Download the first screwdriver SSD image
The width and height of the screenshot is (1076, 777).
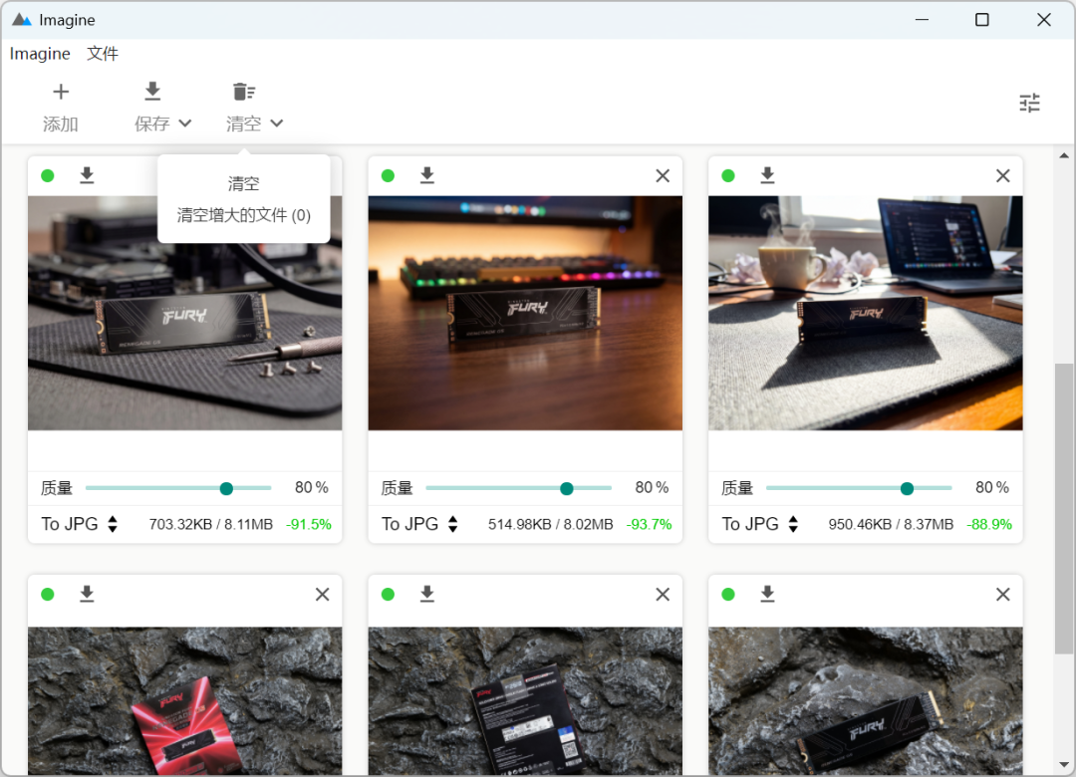[87, 175]
